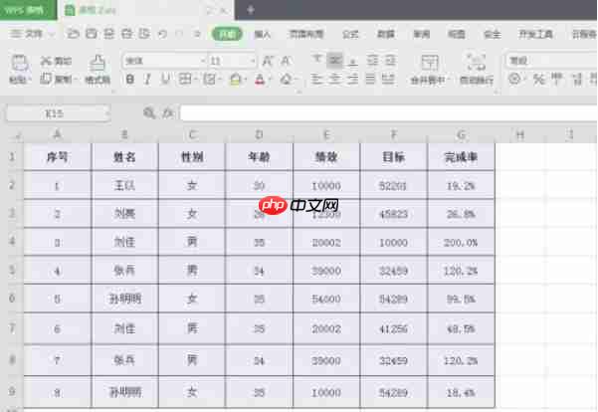The image size is (598, 412).
Task: Expand the Merge Center (合并居中) dropdown
Action: pyautogui.click(x=449, y=80)
